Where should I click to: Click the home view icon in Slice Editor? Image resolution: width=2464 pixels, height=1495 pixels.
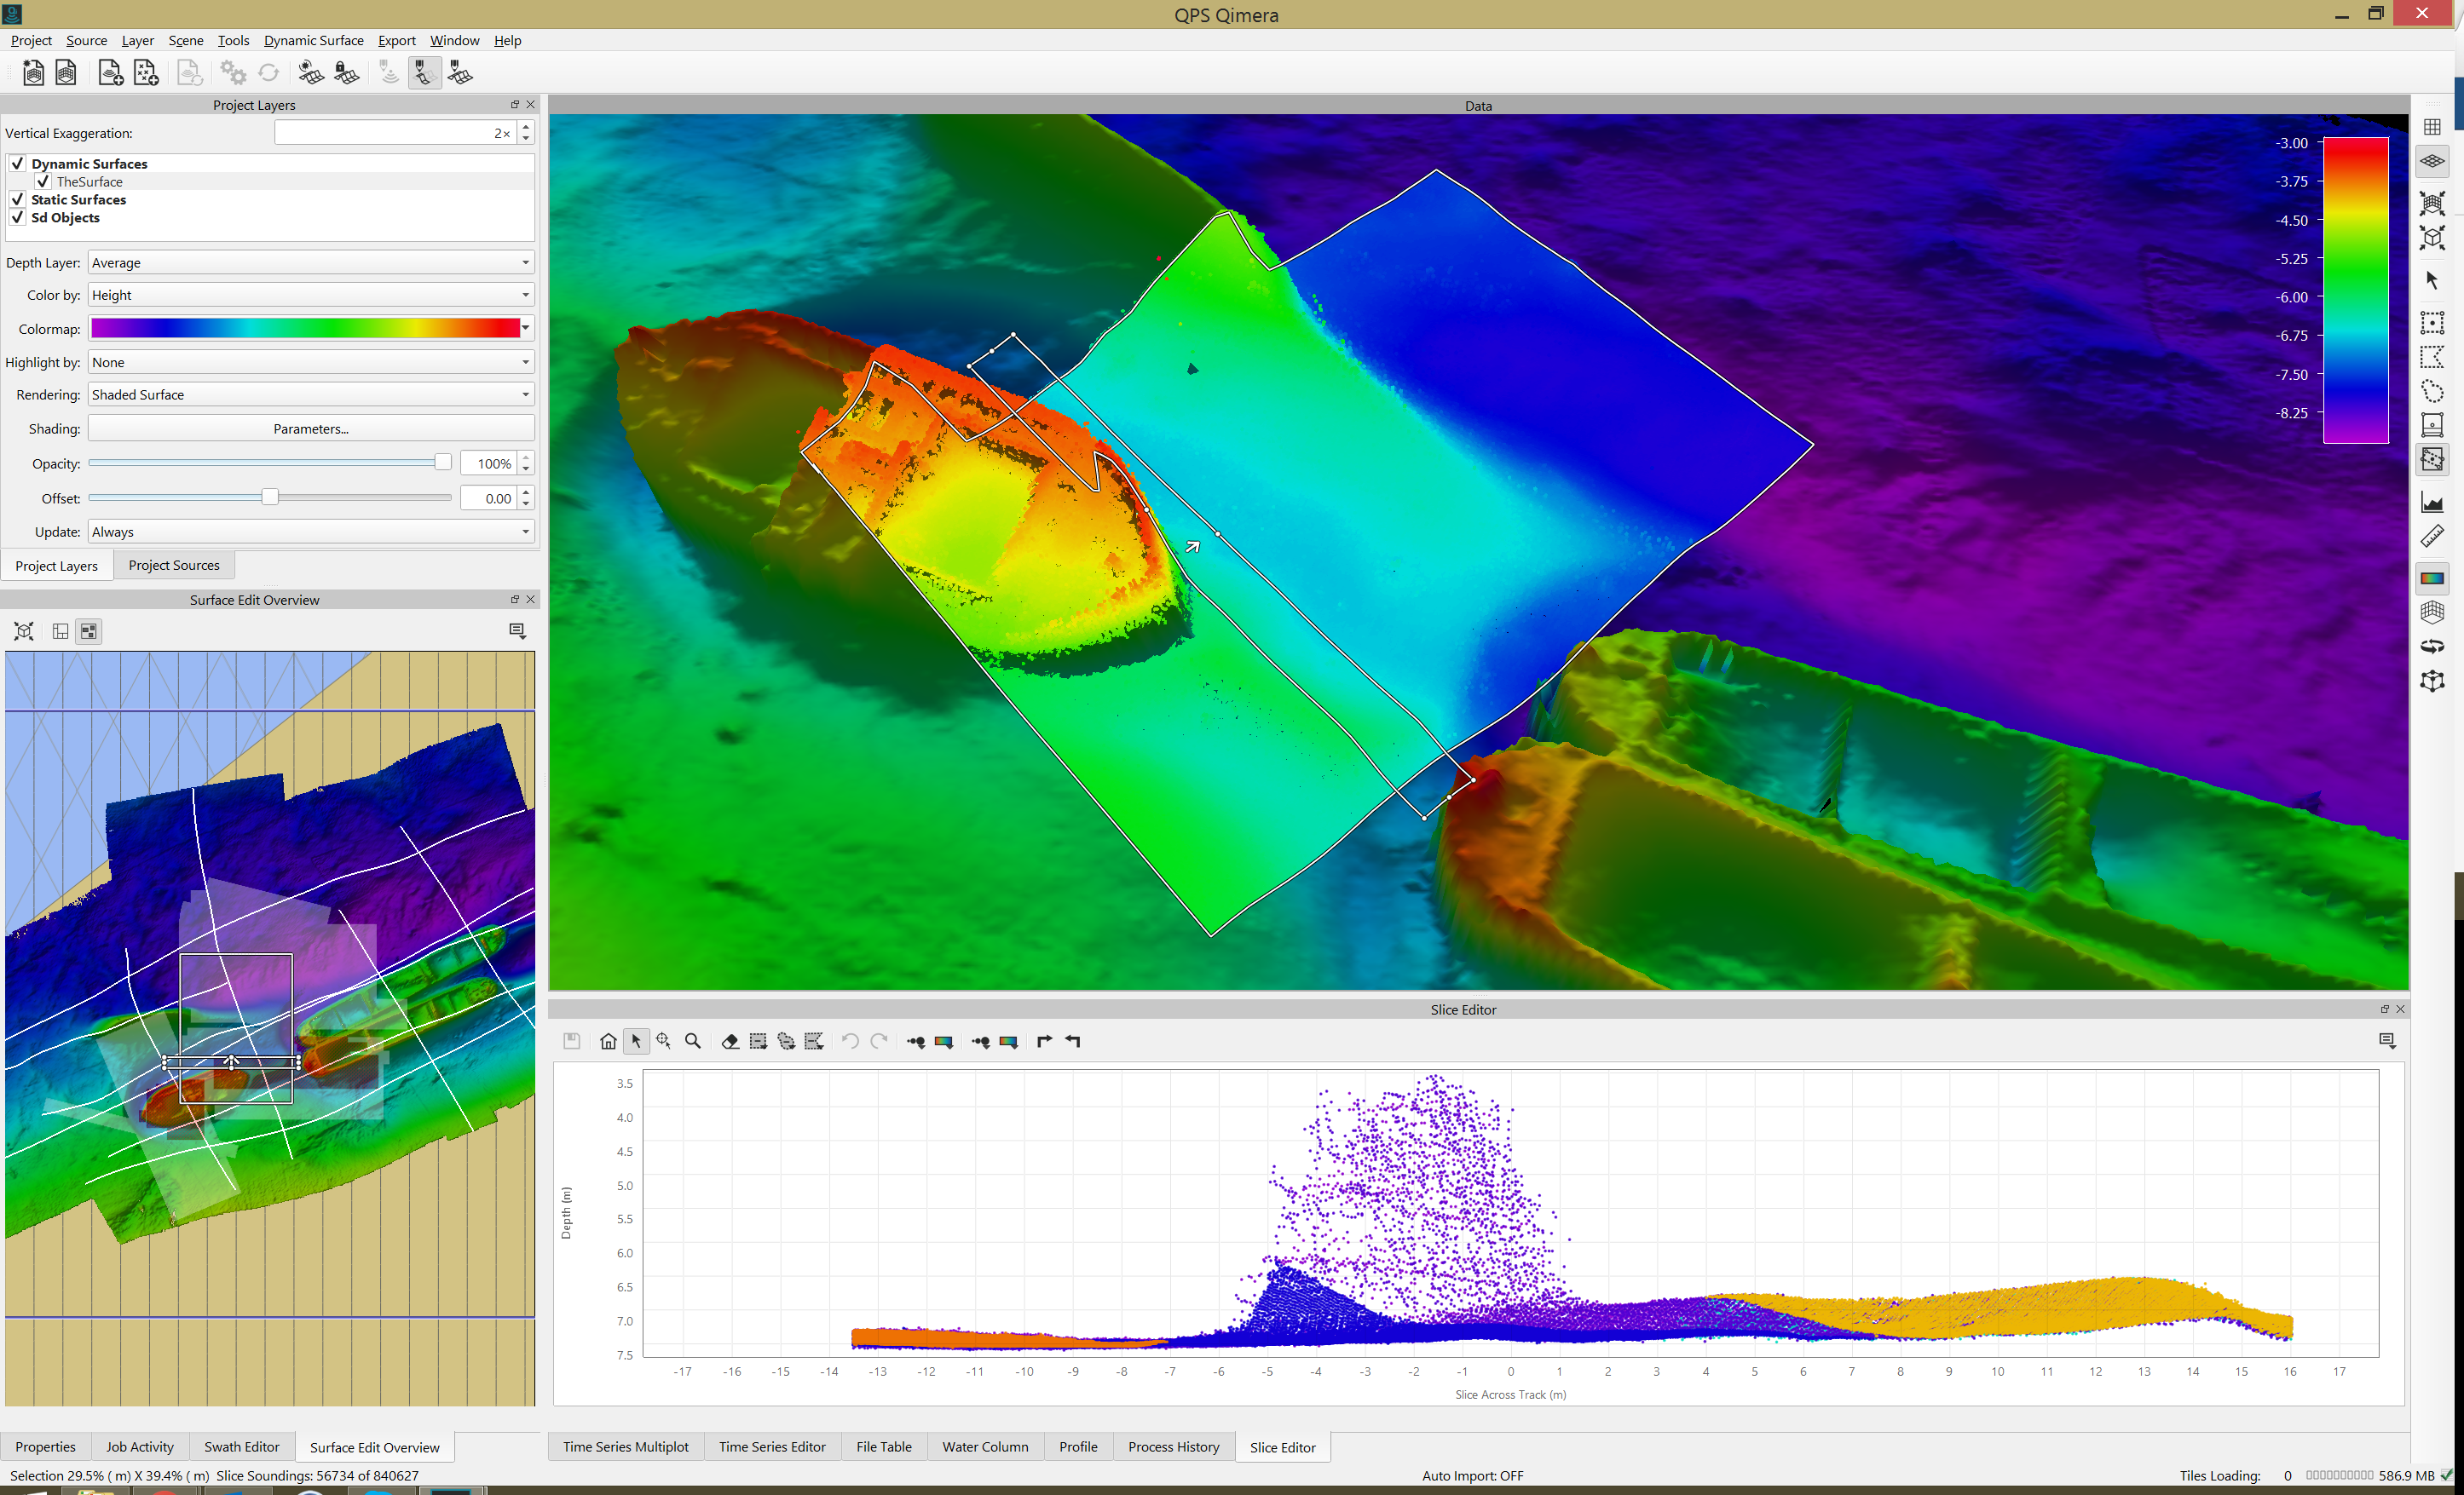click(x=608, y=1041)
